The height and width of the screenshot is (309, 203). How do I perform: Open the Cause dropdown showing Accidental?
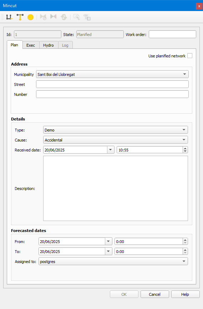(x=115, y=140)
